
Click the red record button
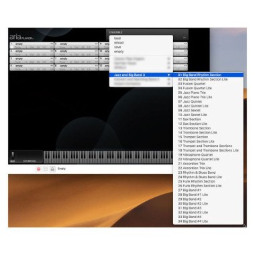tap(38, 169)
